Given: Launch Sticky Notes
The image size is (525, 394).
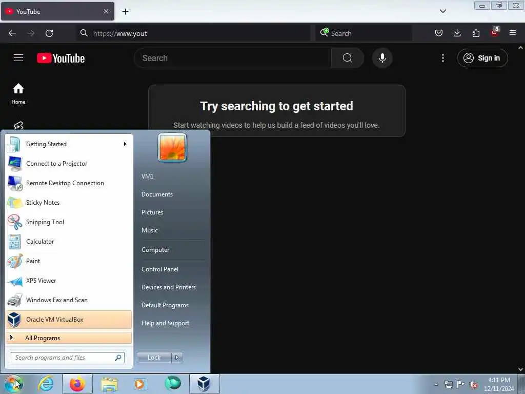Looking at the screenshot, I should (x=69, y=202).
